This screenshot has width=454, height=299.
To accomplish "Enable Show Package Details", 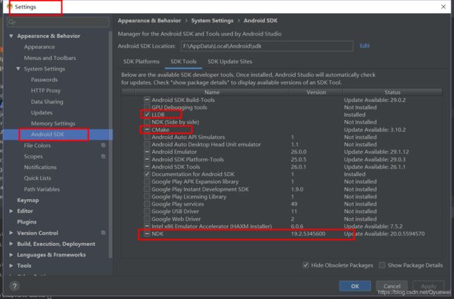I will pos(382,265).
